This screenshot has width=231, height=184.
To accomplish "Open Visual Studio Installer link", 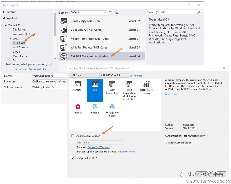I will pyautogui.click(x=29, y=69).
